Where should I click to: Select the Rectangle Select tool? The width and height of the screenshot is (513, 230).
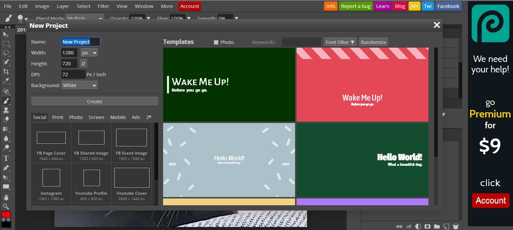click(6, 44)
